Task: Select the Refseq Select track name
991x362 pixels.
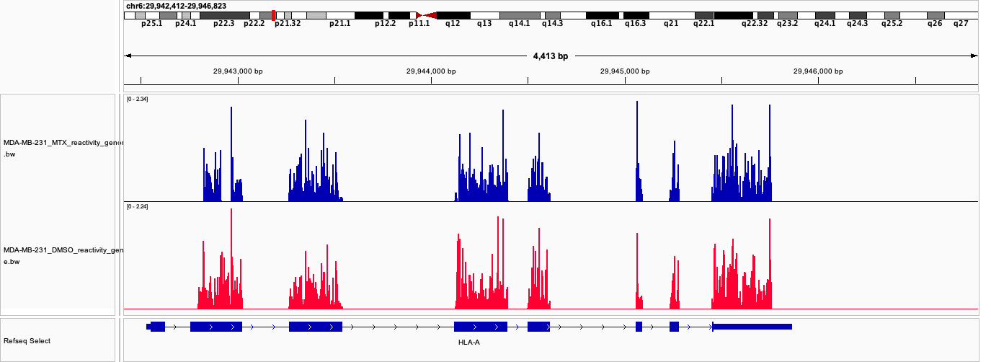Action: tap(27, 341)
